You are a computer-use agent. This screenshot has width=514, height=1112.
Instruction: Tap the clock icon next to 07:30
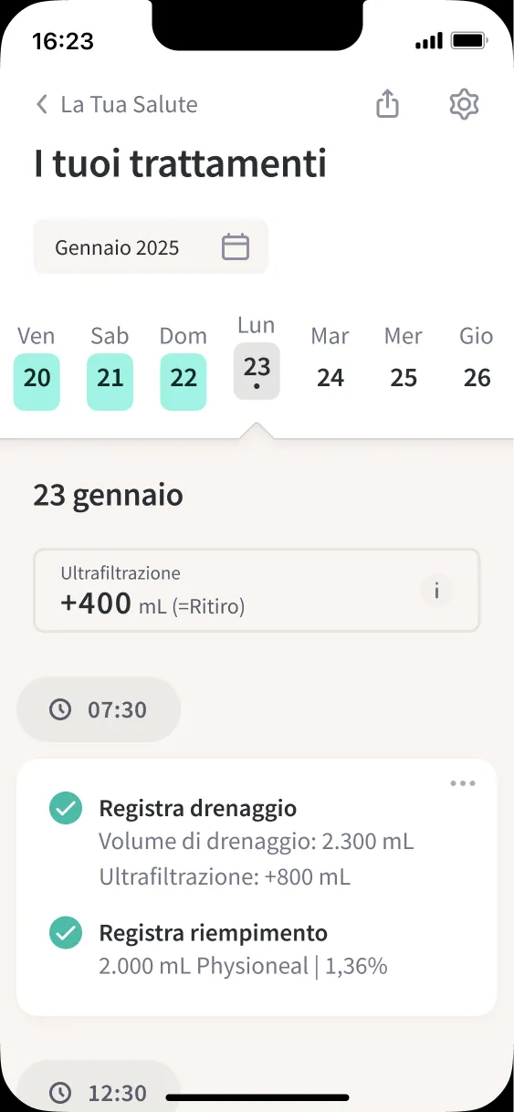point(60,709)
